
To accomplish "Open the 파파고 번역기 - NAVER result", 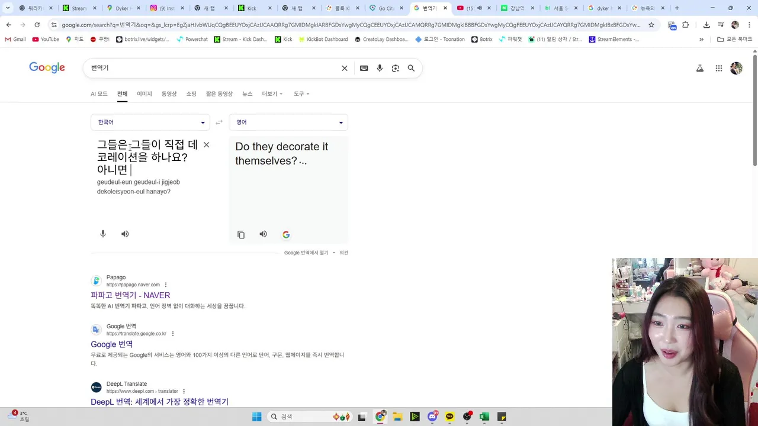I will click(x=130, y=295).
